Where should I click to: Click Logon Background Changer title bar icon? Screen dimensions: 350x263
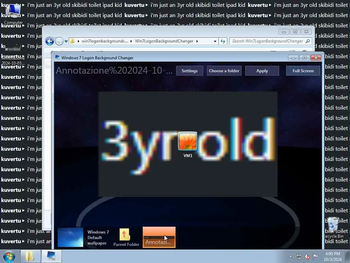[57, 58]
